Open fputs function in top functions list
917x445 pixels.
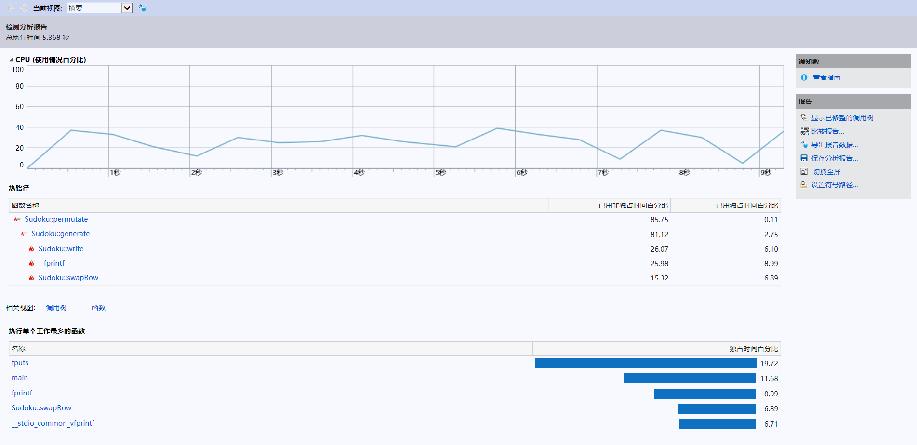20,363
